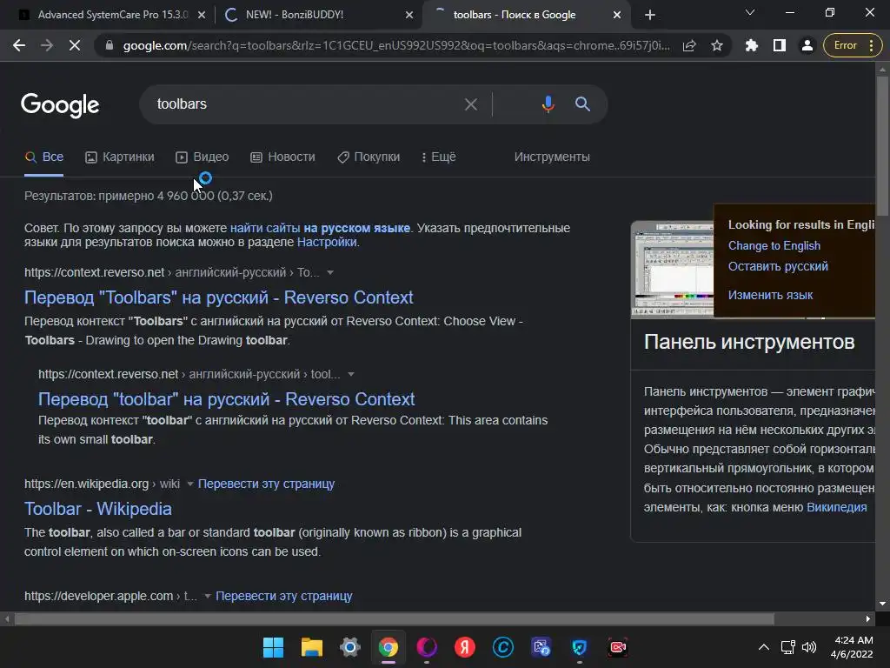Expand options arrow for the first reverso.net result
Screen dimensions: 890x668
(x=330, y=272)
